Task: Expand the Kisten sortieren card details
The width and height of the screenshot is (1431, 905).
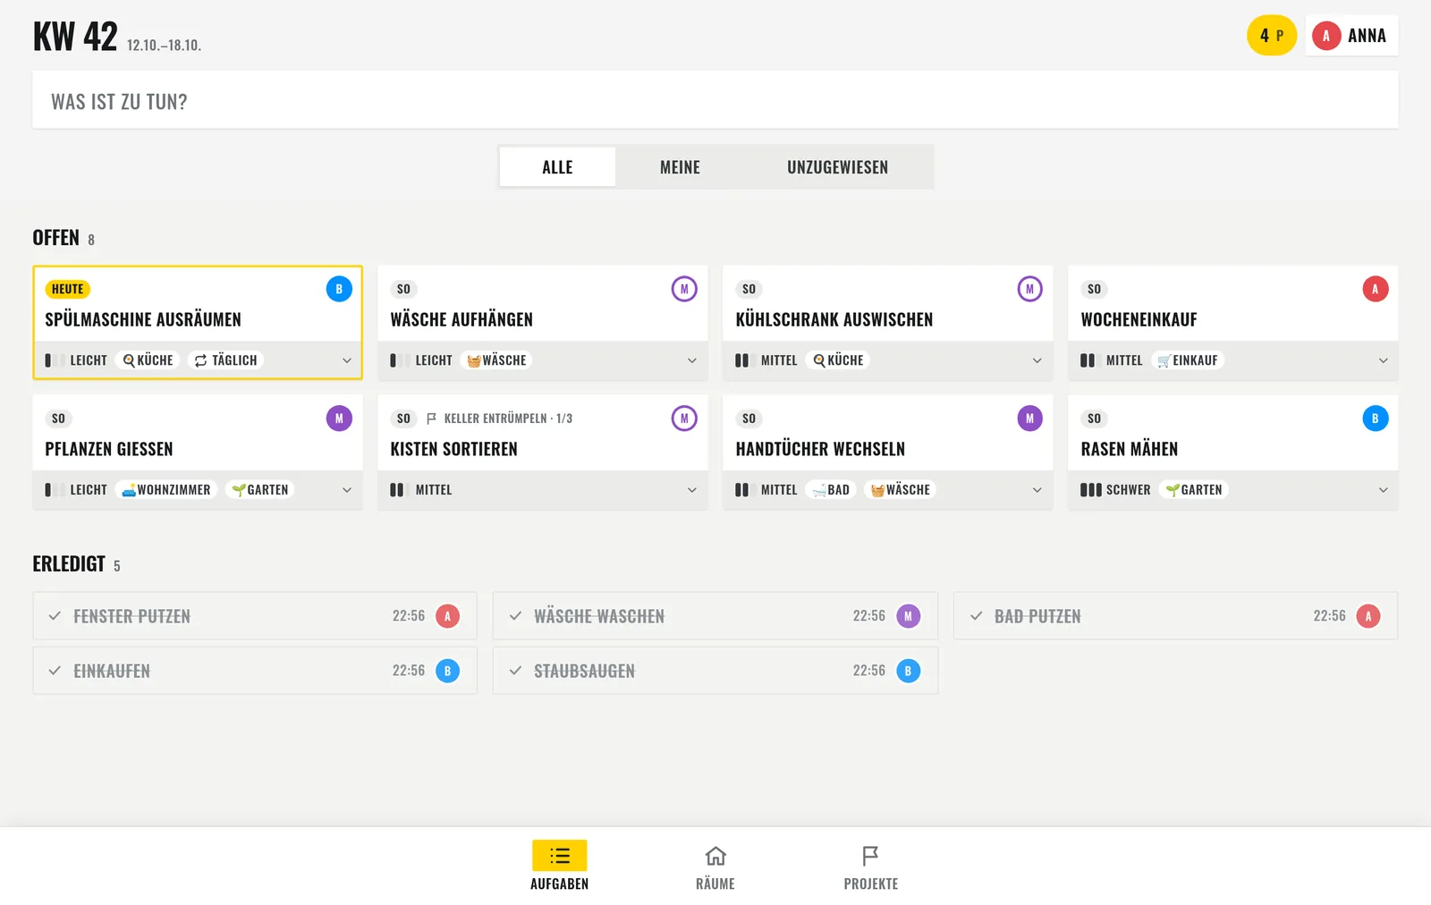Action: coord(692,490)
